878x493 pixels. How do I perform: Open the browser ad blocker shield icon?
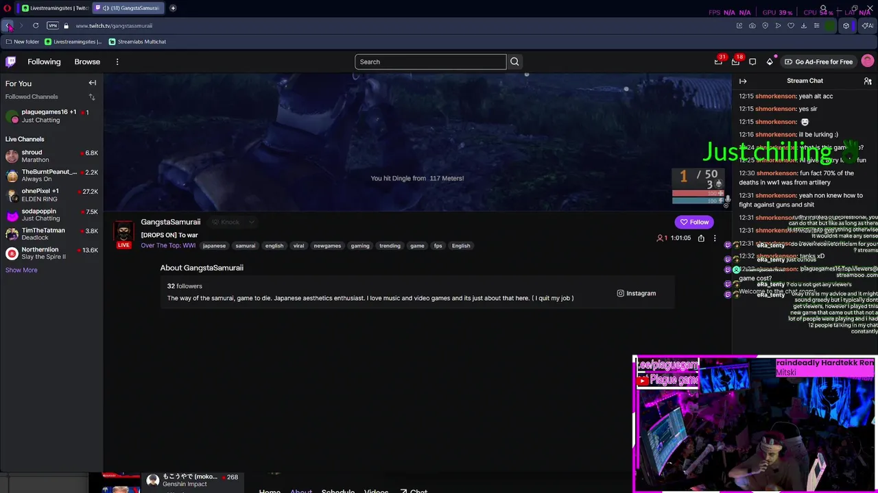(x=766, y=25)
